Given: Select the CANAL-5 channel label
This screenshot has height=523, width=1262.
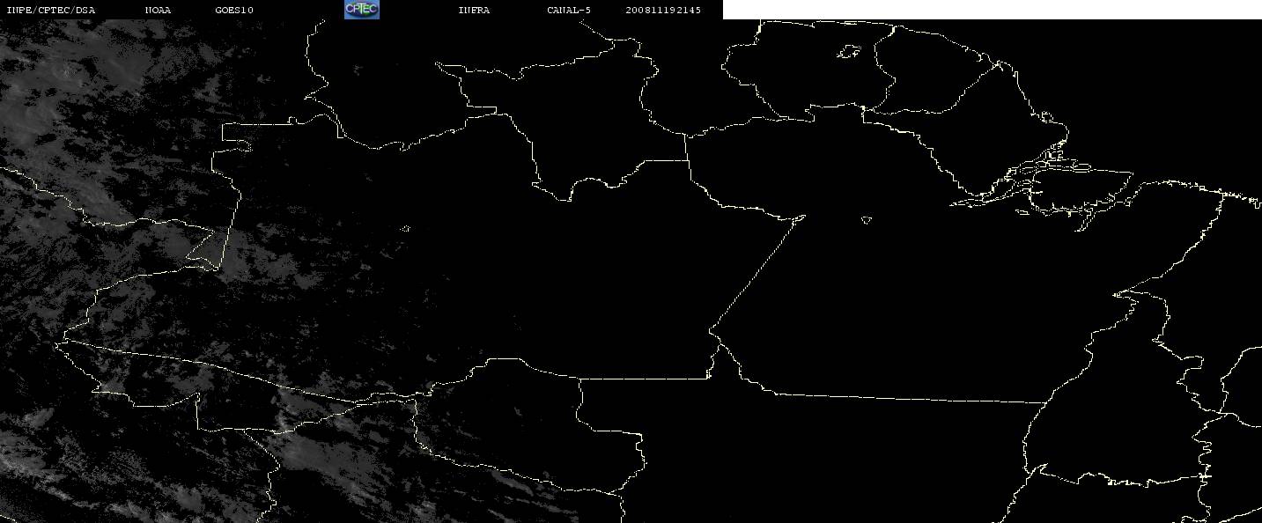Looking at the screenshot, I should tap(569, 10).
